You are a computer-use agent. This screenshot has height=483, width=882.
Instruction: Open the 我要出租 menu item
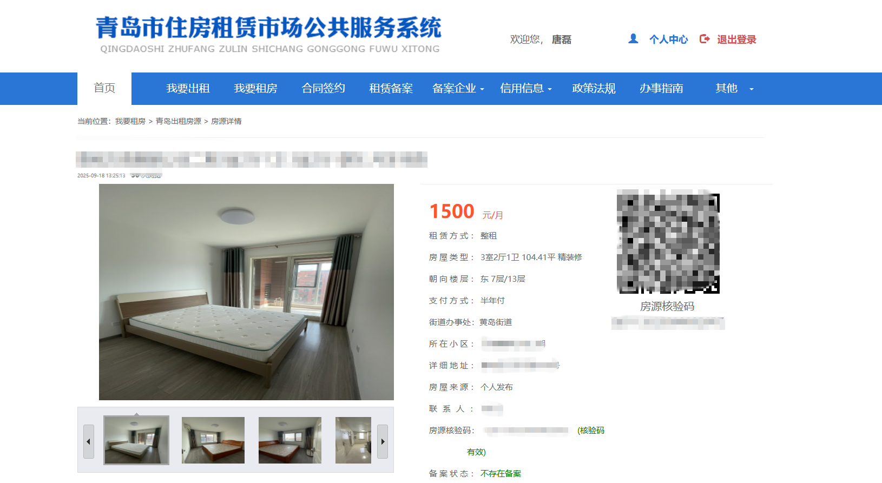pos(188,88)
